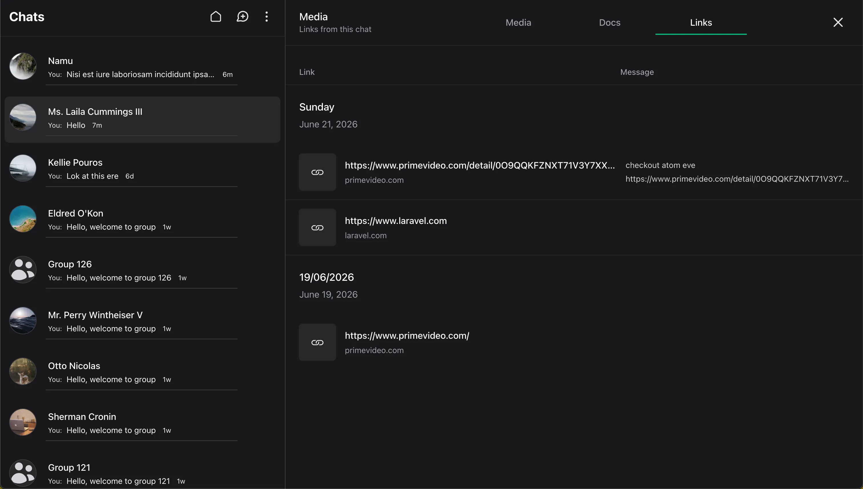
Task: Open the Group 126 chat
Action: click(142, 272)
